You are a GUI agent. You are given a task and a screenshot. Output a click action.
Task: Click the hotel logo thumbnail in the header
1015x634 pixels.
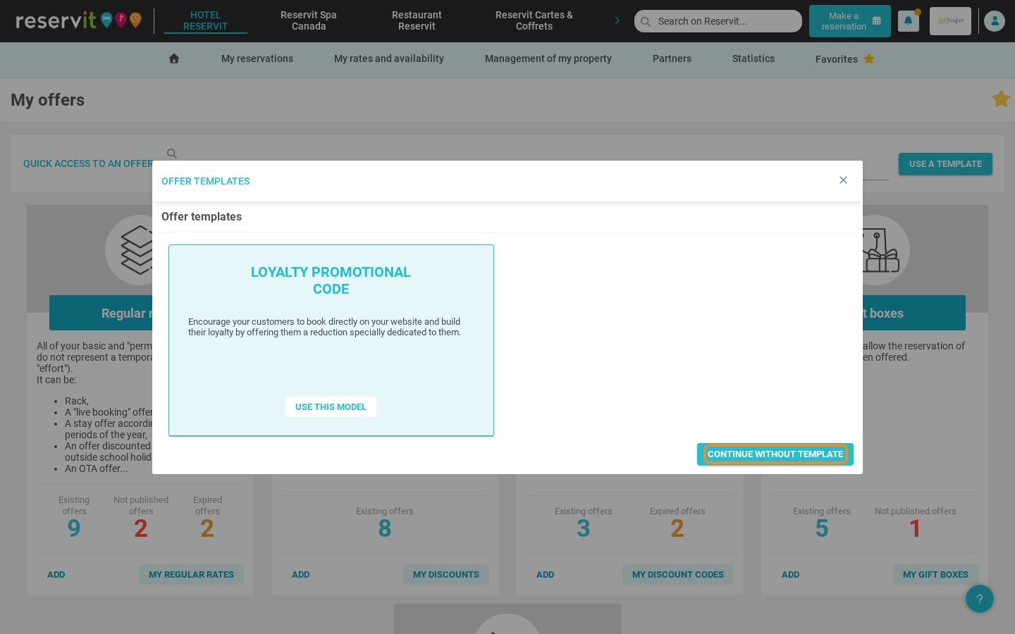[x=950, y=21]
